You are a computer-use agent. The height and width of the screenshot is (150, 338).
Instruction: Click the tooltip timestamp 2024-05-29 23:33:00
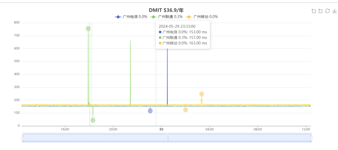pyautogui.click(x=177, y=26)
